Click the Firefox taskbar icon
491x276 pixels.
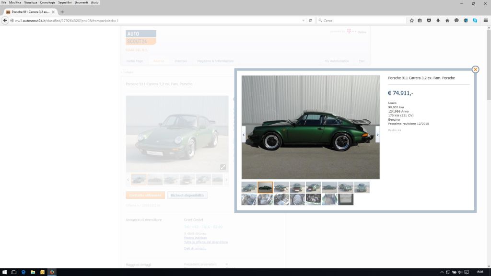(52, 272)
